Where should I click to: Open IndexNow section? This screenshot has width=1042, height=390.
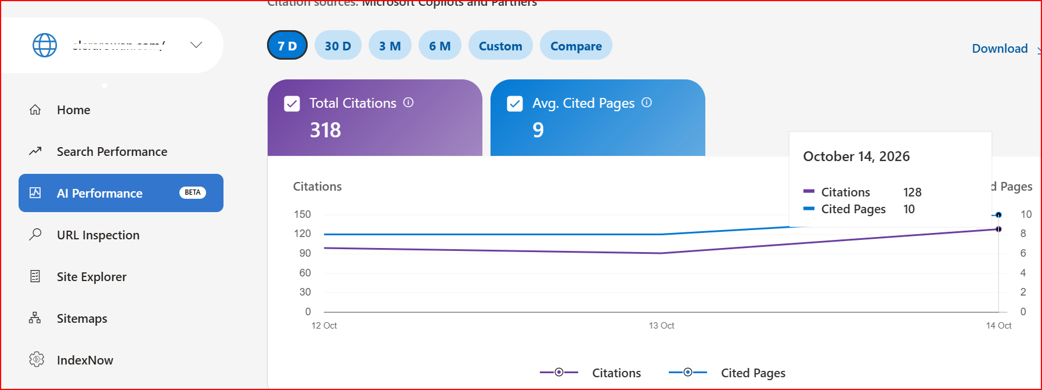[85, 360]
